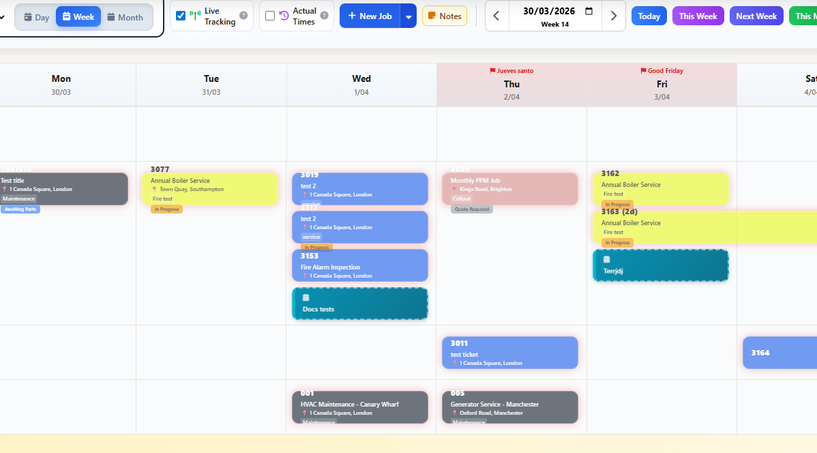Viewport: 817px width, 453px height.
Task: Open job 3163 (2d) Annual Boiler Service
Action: [704, 227]
